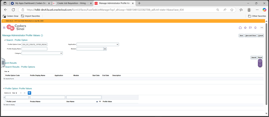Viewport: 269px width, 117px height.
Task: Collapse the Search: Profile Option section
Action: pos(5,40)
